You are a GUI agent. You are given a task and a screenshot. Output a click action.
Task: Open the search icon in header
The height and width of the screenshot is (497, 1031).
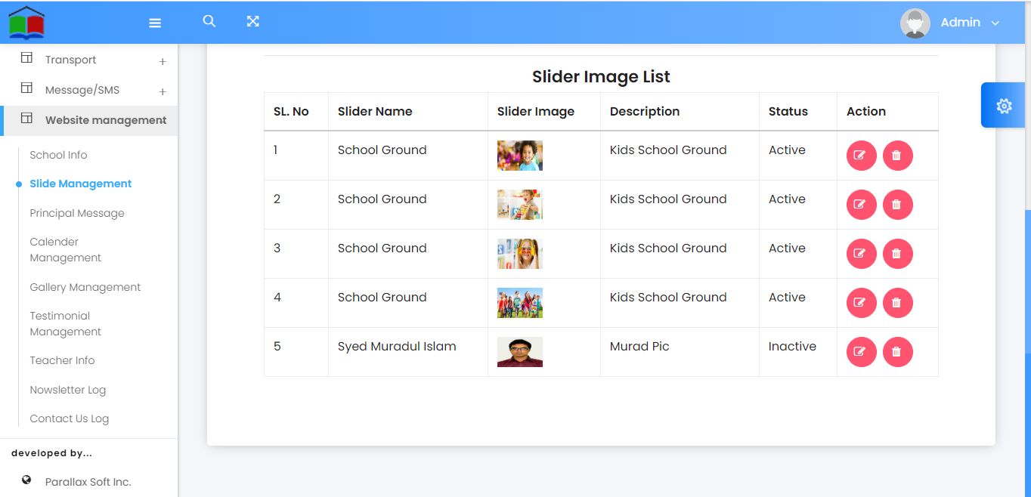(x=209, y=22)
